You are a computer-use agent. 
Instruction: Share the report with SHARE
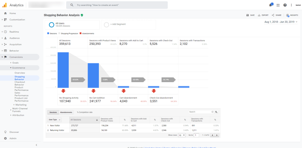(x=277, y=15)
